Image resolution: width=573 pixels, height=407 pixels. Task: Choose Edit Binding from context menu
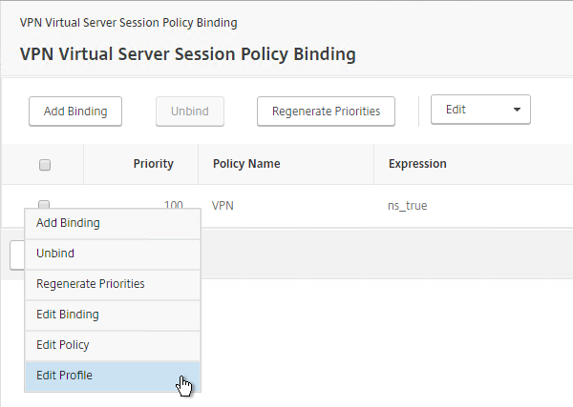tap(113, 315)
